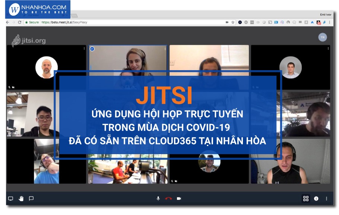
Task: Click the speech bubble extension icon
Action: click(294, 22)
